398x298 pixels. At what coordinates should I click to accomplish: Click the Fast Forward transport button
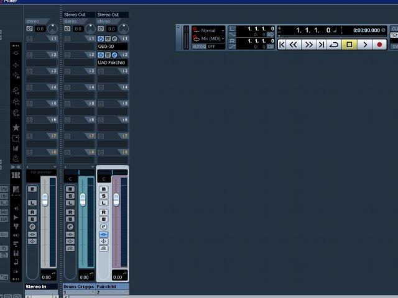point(309,45)
